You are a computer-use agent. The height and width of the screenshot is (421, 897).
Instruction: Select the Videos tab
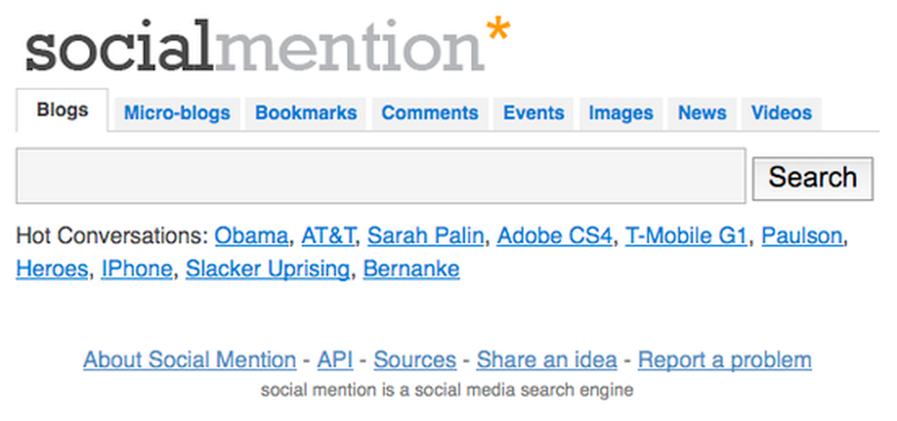click(782, 113)
